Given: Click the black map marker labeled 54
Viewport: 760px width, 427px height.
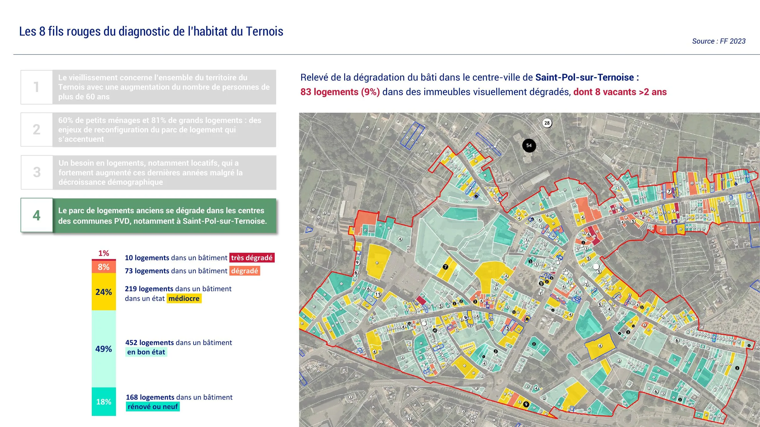Looking at the screenshot, I should coord(529,145).
